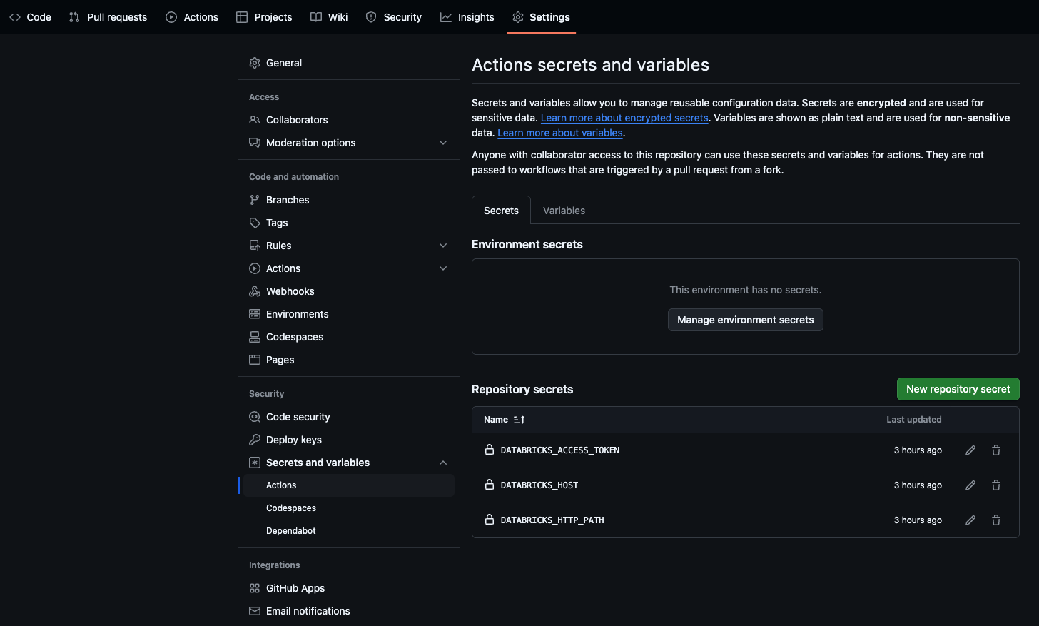Edit the DATABRICKS_ACCESS_TOKEN secret pencil icon
This screenshot has height=626, width=1039.
pos(970,450)
